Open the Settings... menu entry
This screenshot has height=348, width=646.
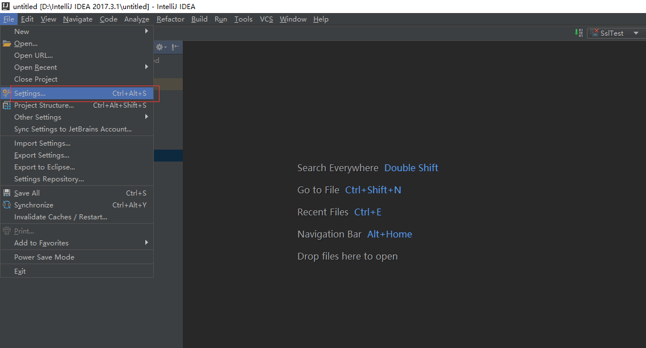coord(77,94)
